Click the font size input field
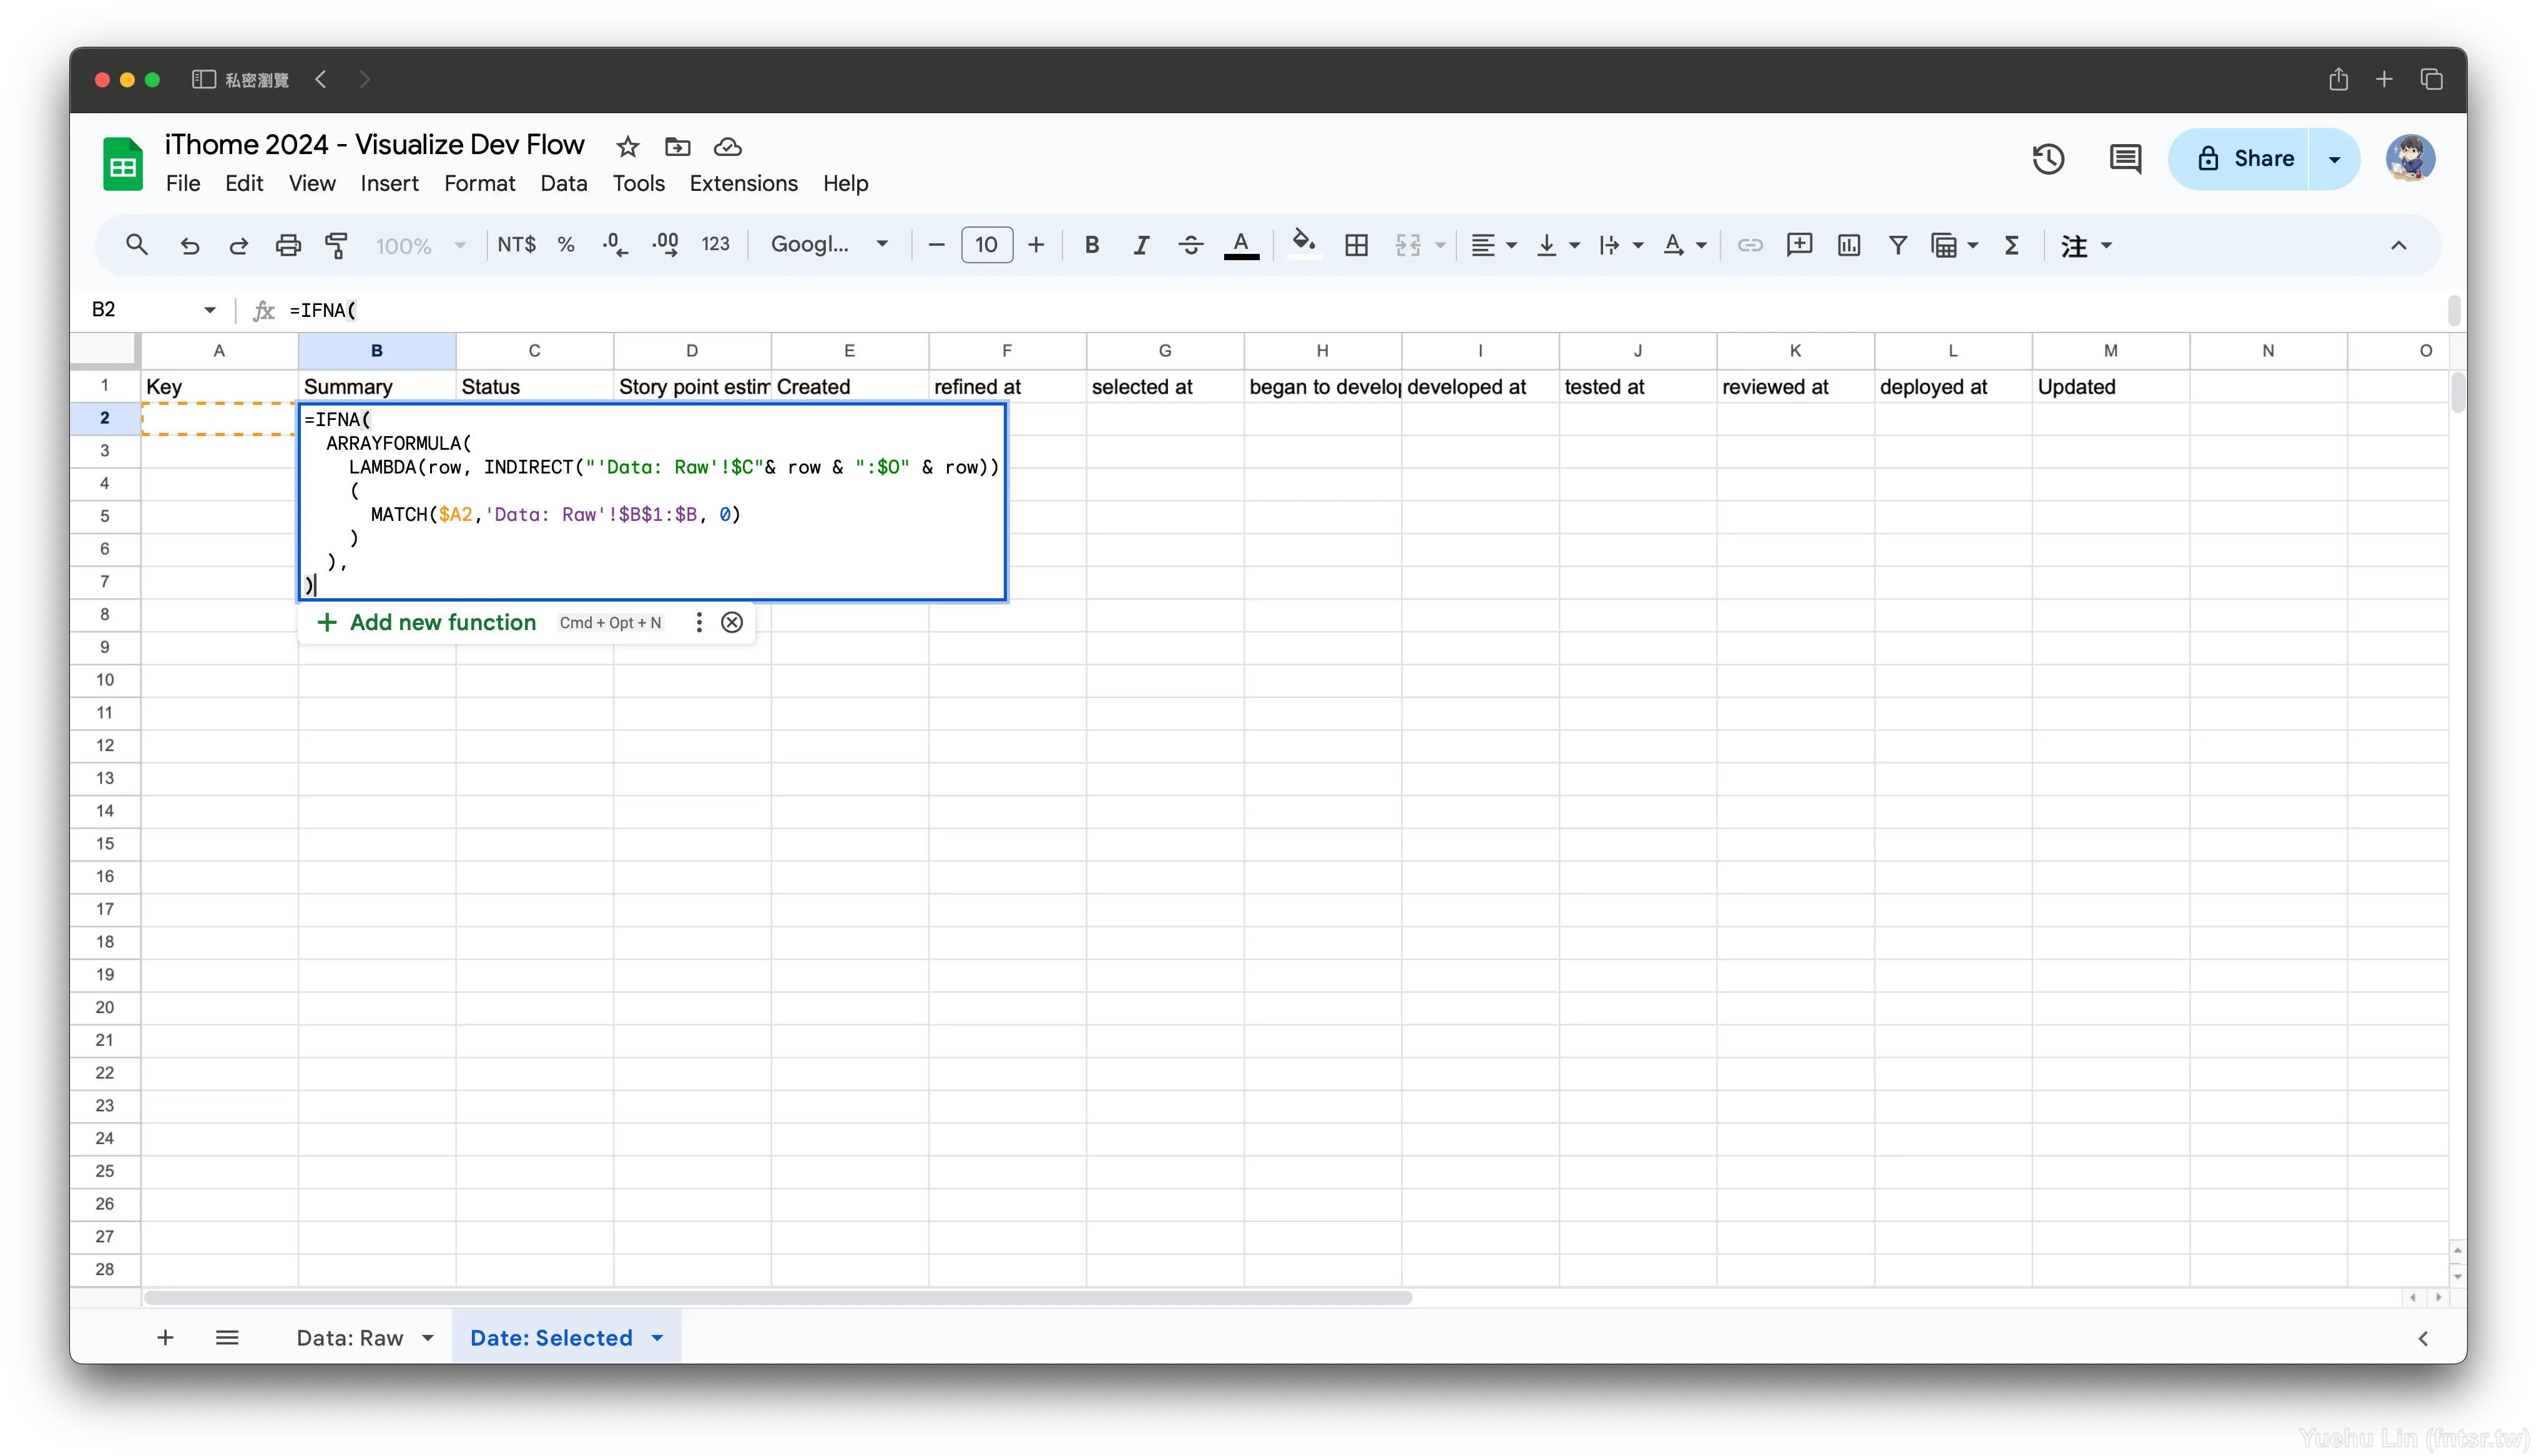 coord(986,245)
